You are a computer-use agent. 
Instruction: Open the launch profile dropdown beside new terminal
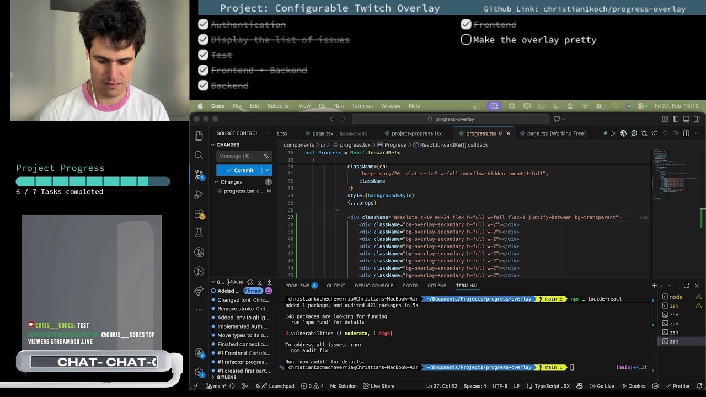pos(661,286)
